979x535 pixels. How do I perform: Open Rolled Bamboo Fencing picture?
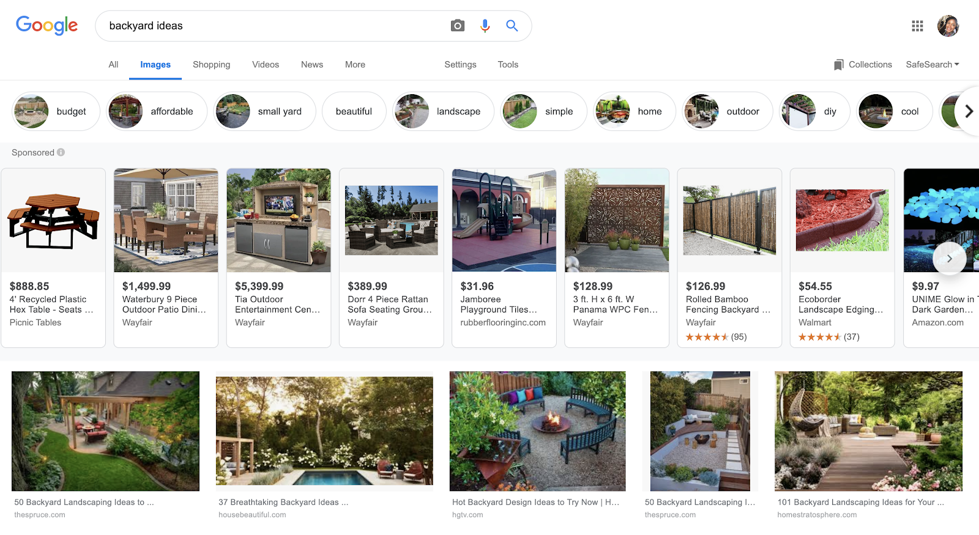[x=729, y=220]
